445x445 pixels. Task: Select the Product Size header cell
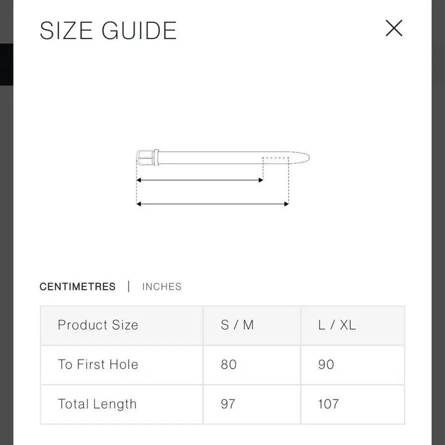98,325
